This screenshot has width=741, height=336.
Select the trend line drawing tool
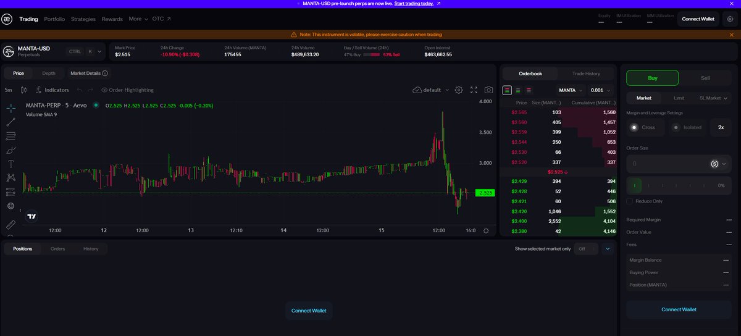[11, 122]
